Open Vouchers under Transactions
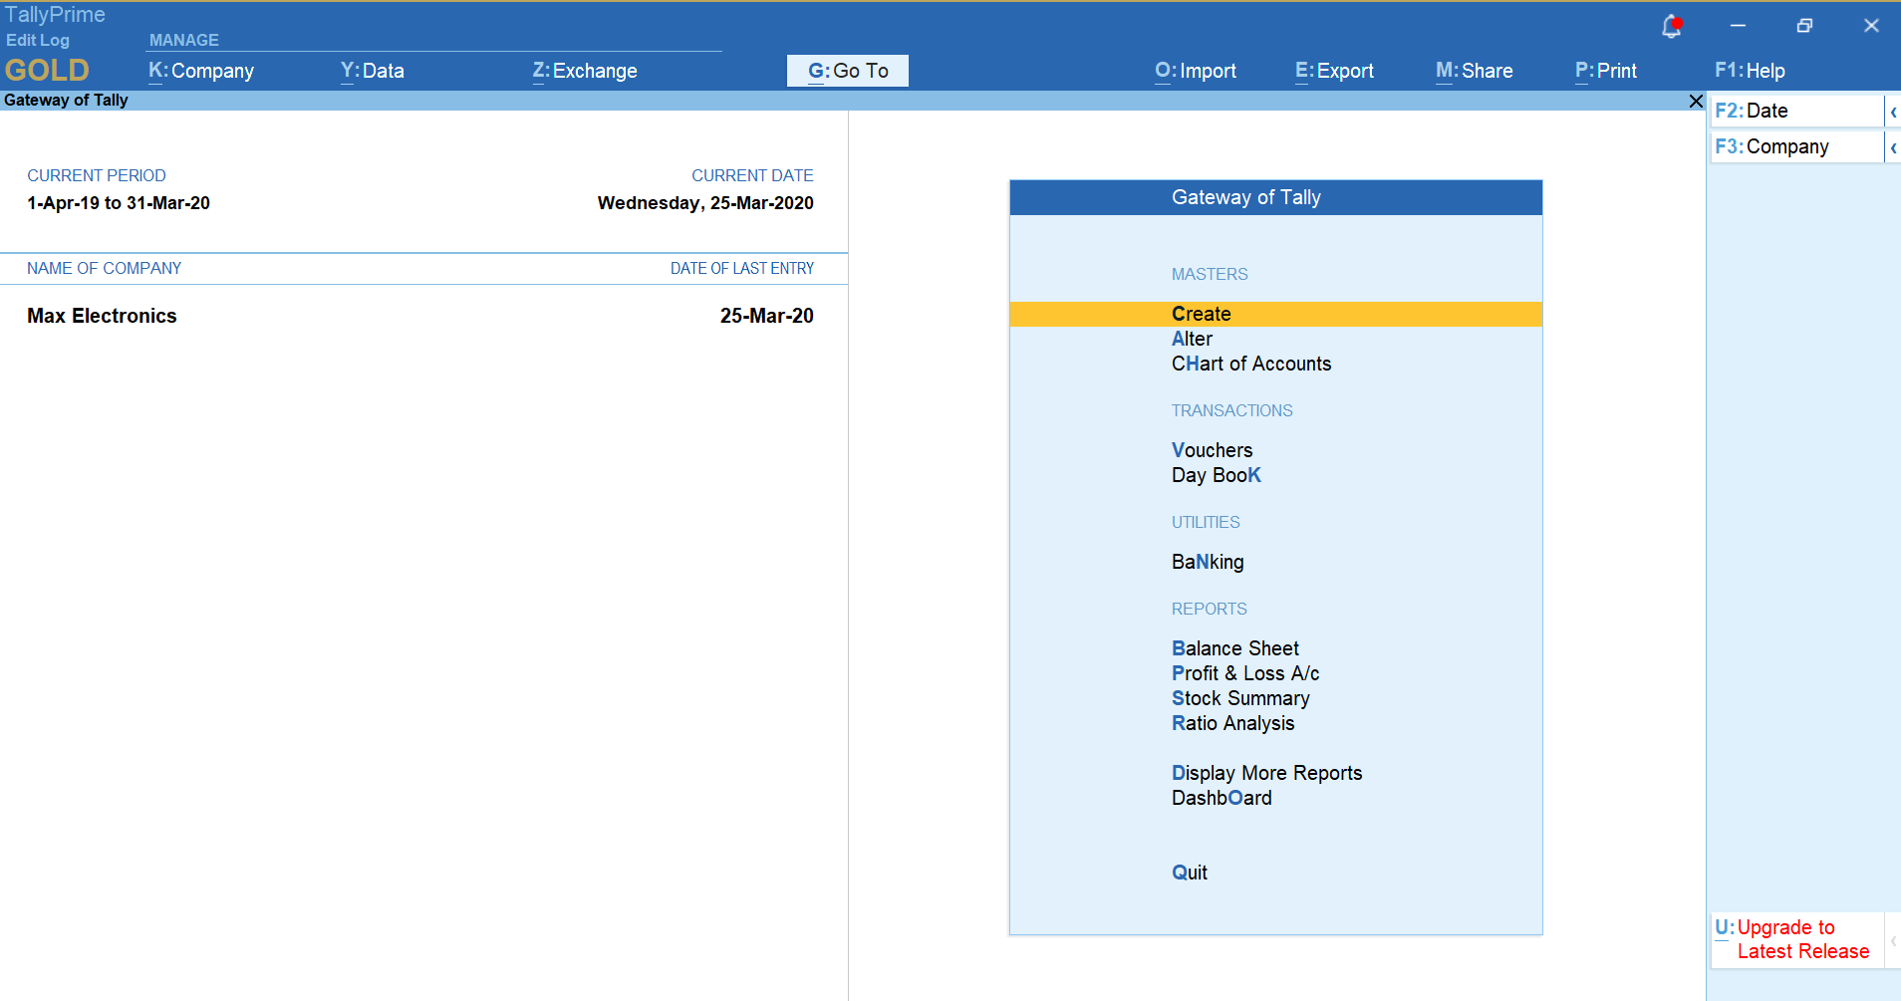 click(1213, 450)
